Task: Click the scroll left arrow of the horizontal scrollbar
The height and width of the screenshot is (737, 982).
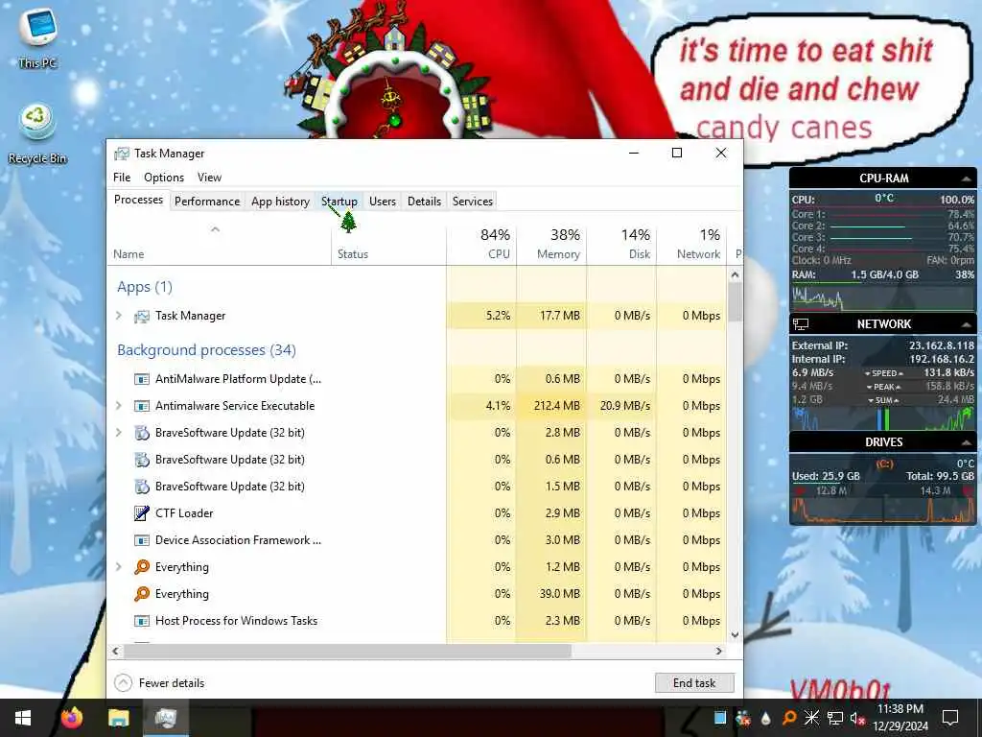Action: pos(116,652)
